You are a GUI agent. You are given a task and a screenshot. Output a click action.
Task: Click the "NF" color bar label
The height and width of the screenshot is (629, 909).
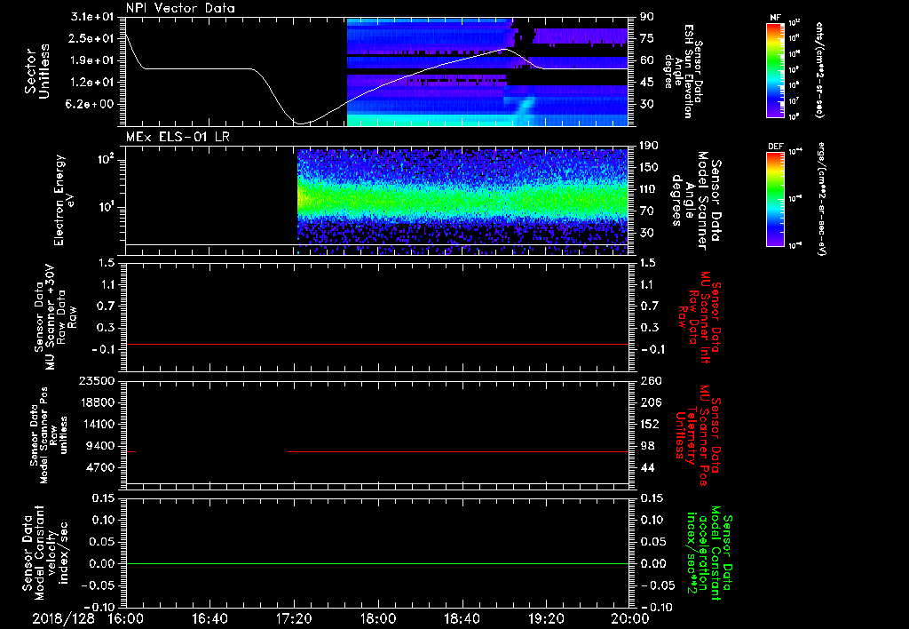point(775,18)
